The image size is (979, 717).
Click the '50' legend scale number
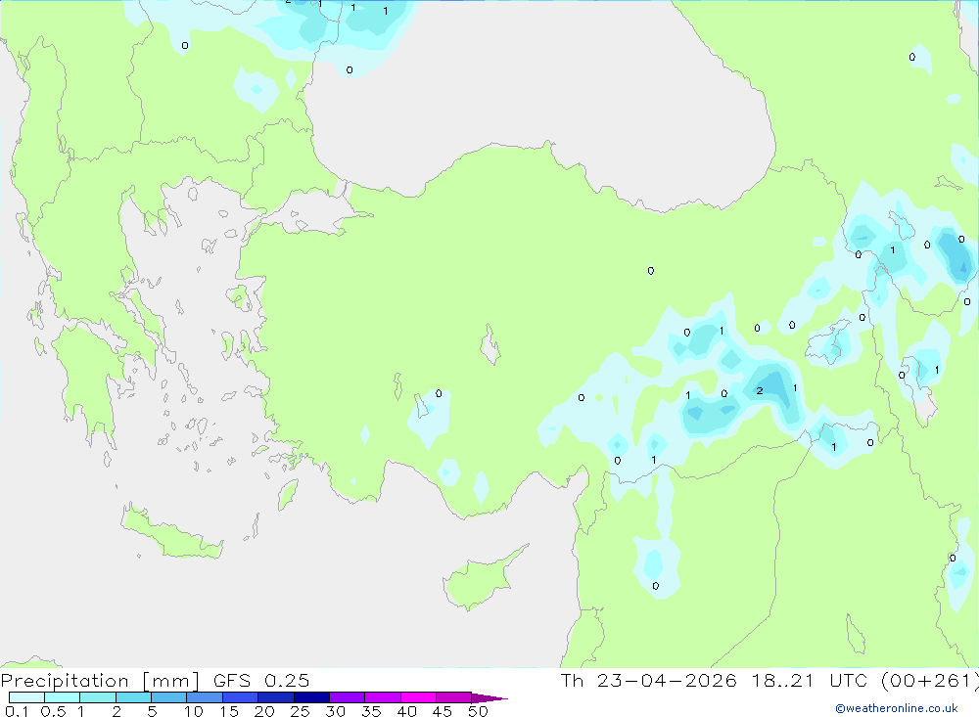(478, 711)
